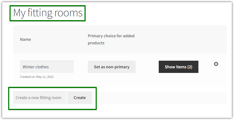Make Winter clothes non-primary
Viewport: 234px width, 120px height.
111,67
